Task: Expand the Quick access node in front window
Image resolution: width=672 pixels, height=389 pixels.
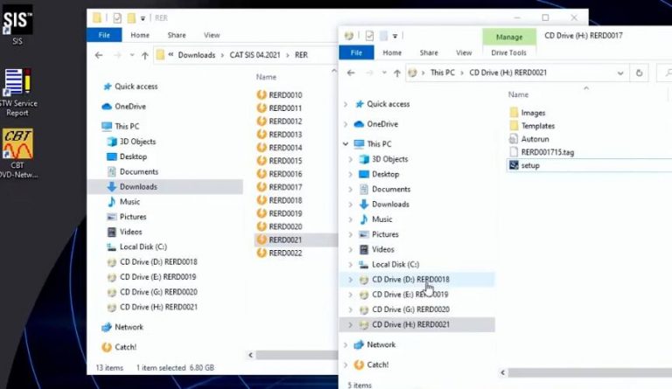Action: [x=347, y=104]
